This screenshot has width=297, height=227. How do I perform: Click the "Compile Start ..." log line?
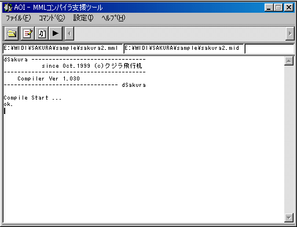point(32,98)
